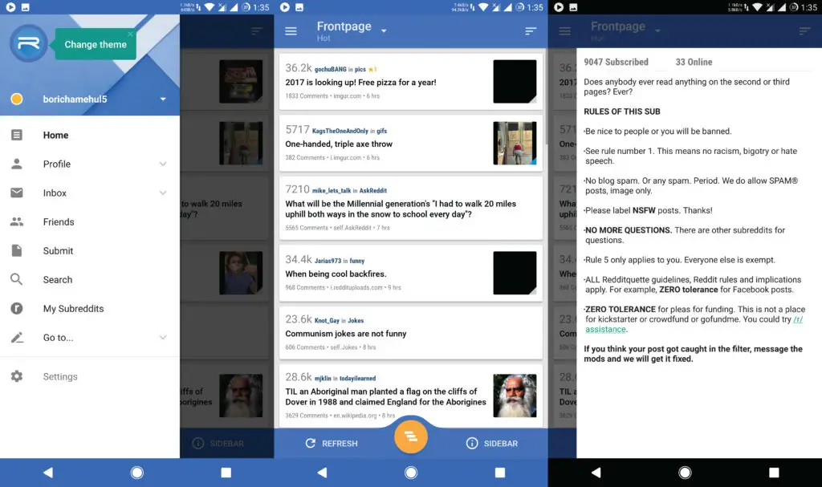Expand the Profile submenu chevron
The image size is (822, 487).
(163, 164)
